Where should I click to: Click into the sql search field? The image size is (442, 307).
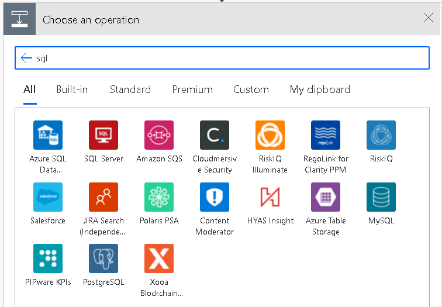point(222,58)
